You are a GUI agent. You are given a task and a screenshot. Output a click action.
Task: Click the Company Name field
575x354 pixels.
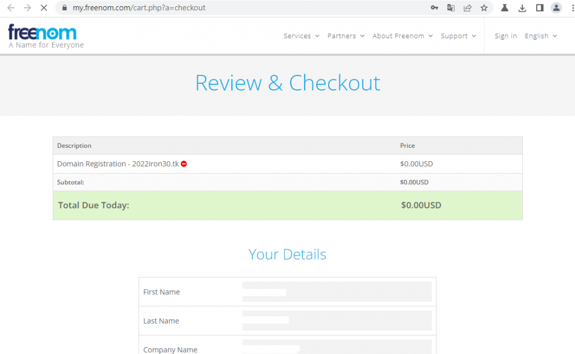pos(337,347)
